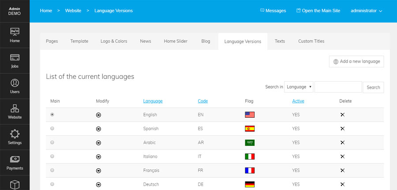Delete the English language row

342,115
